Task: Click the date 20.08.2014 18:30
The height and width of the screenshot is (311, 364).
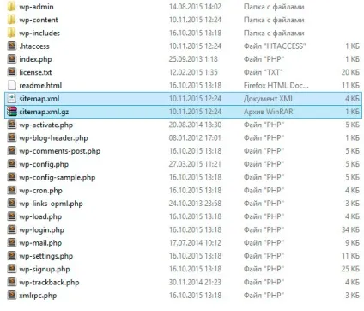Action: click(x=195, y=125)
